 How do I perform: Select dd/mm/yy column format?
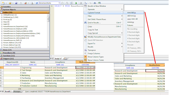(134, 16)
